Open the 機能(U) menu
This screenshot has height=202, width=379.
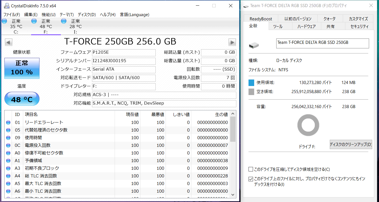tap(49, 15)
